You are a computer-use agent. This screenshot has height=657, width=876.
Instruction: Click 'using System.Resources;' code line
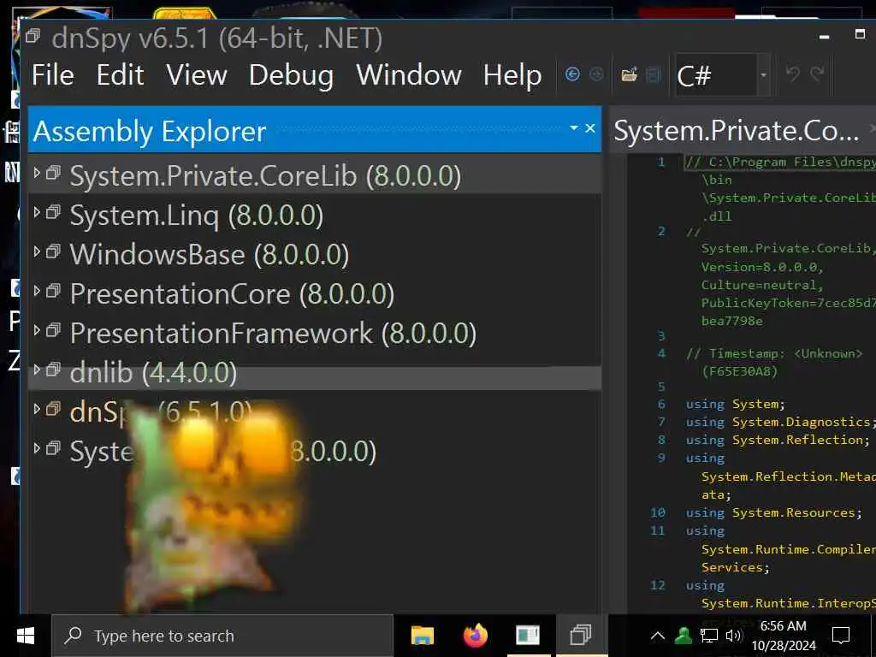pyautogui.click(x=773, y=512)
